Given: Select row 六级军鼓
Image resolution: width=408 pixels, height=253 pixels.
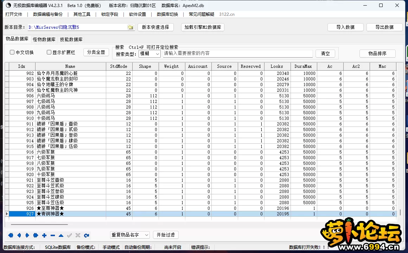Looking at the screenshot, I should click(x=200, y=152).
